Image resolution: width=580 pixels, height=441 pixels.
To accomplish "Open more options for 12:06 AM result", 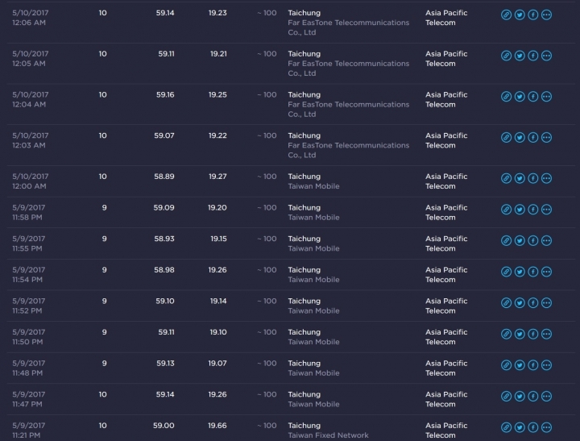I will [547, 15].
